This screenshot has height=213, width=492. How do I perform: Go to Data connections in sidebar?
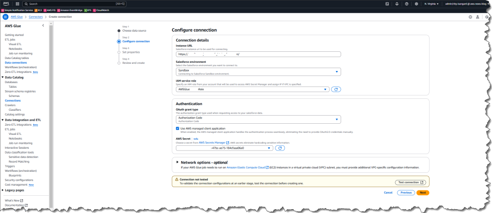[x=16, y=63]
